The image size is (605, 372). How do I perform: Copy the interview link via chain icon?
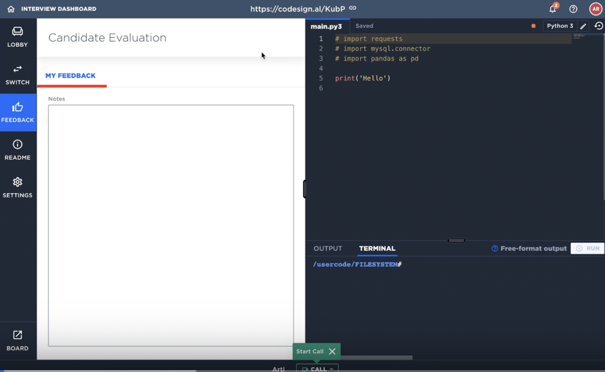coord(353,8)
